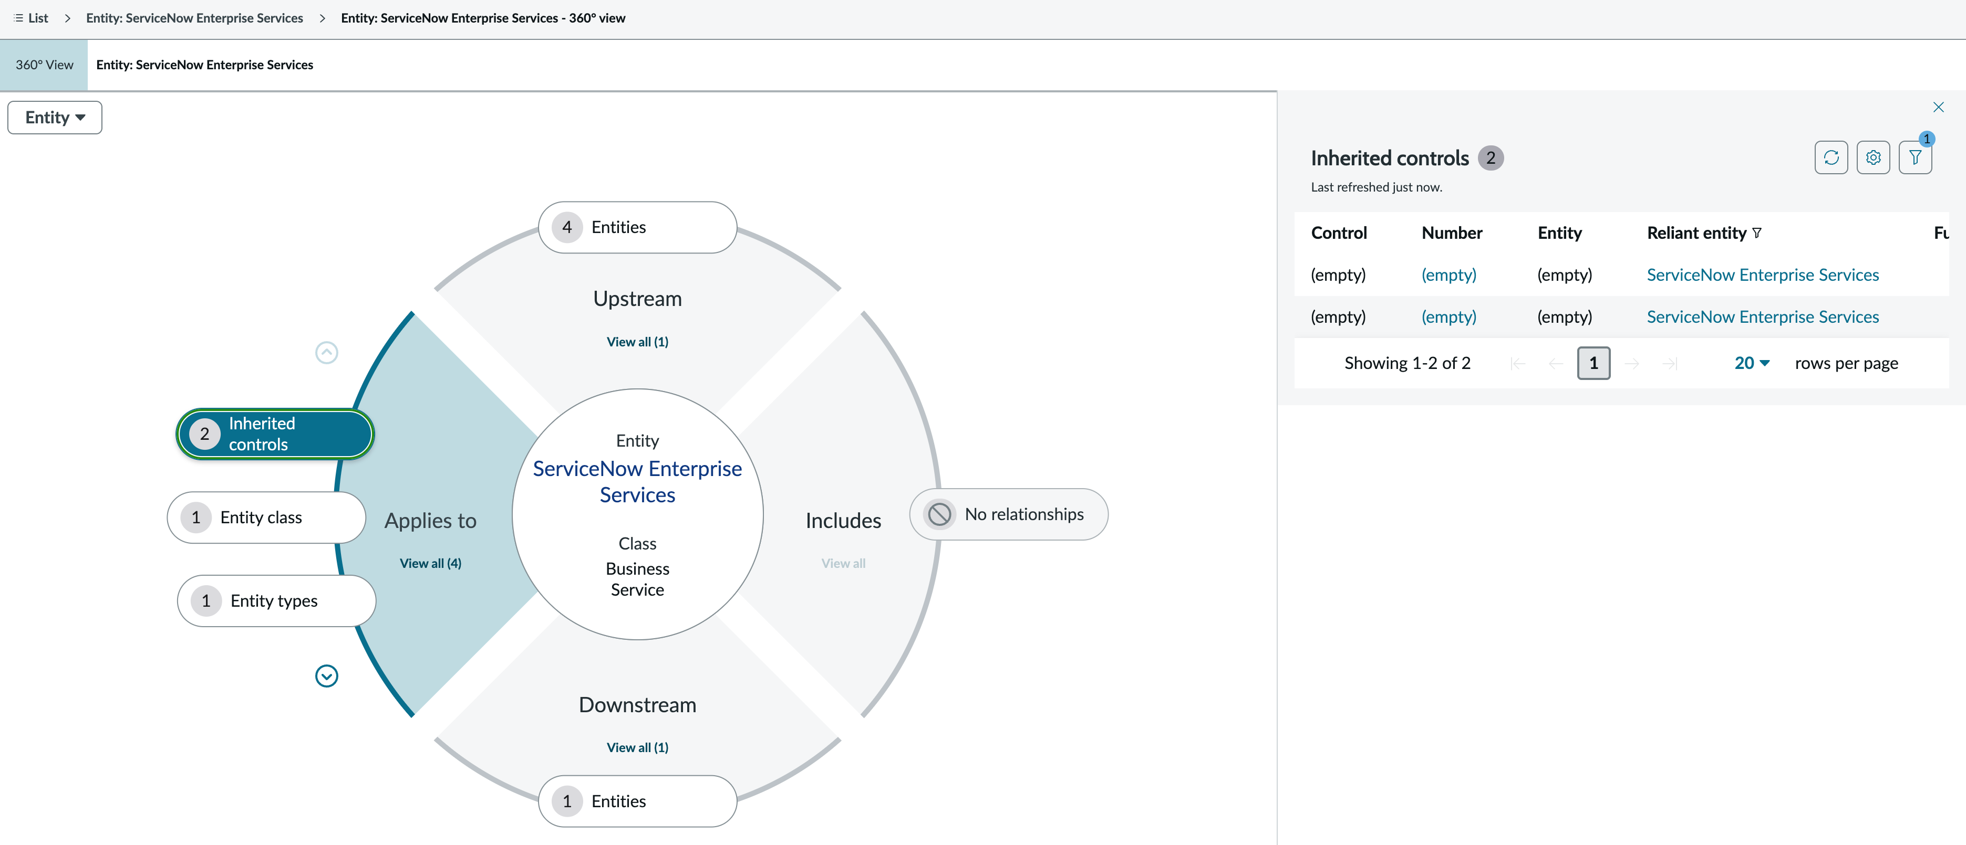
Task: Open second row's ServiceNow Enterprise Services link
Action: (1763, 317)
